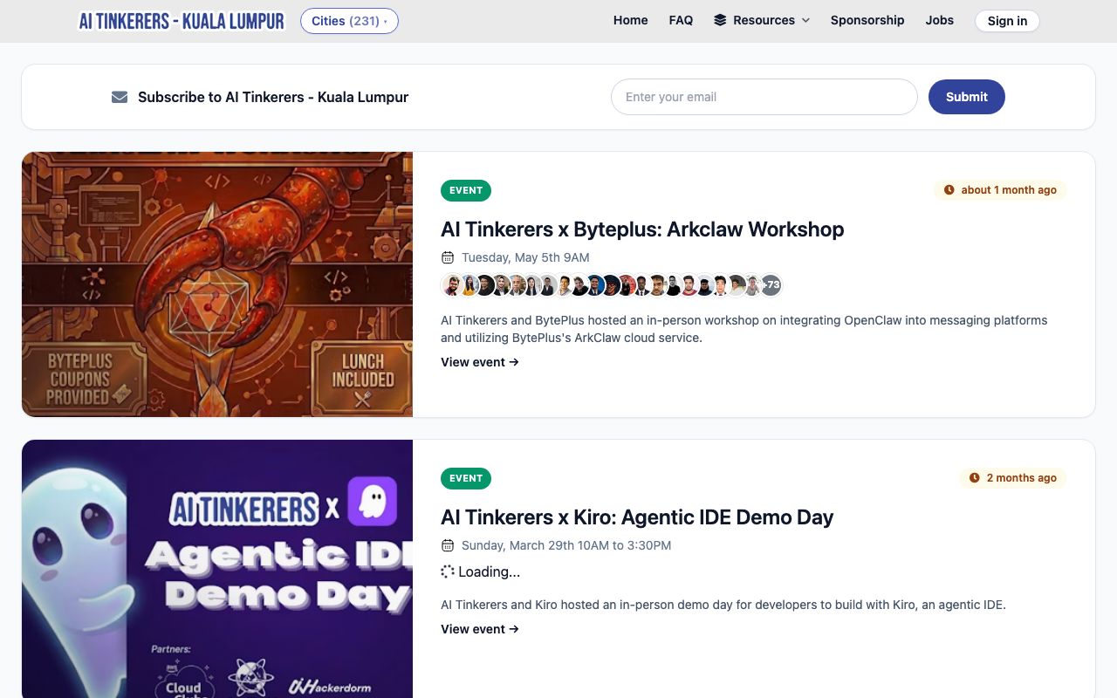Screen dimensions: 1117x698
Task: Click View event for Kiro Demo Day
Action: pos(480,629)
